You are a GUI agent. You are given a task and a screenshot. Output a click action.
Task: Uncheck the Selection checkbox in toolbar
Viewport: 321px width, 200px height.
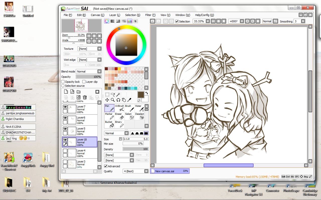point(177,21)
